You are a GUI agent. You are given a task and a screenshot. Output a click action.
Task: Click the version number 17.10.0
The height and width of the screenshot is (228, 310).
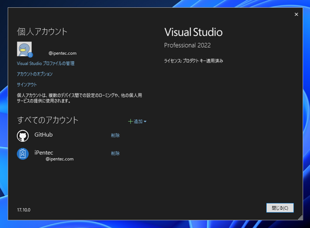point(24,210)
